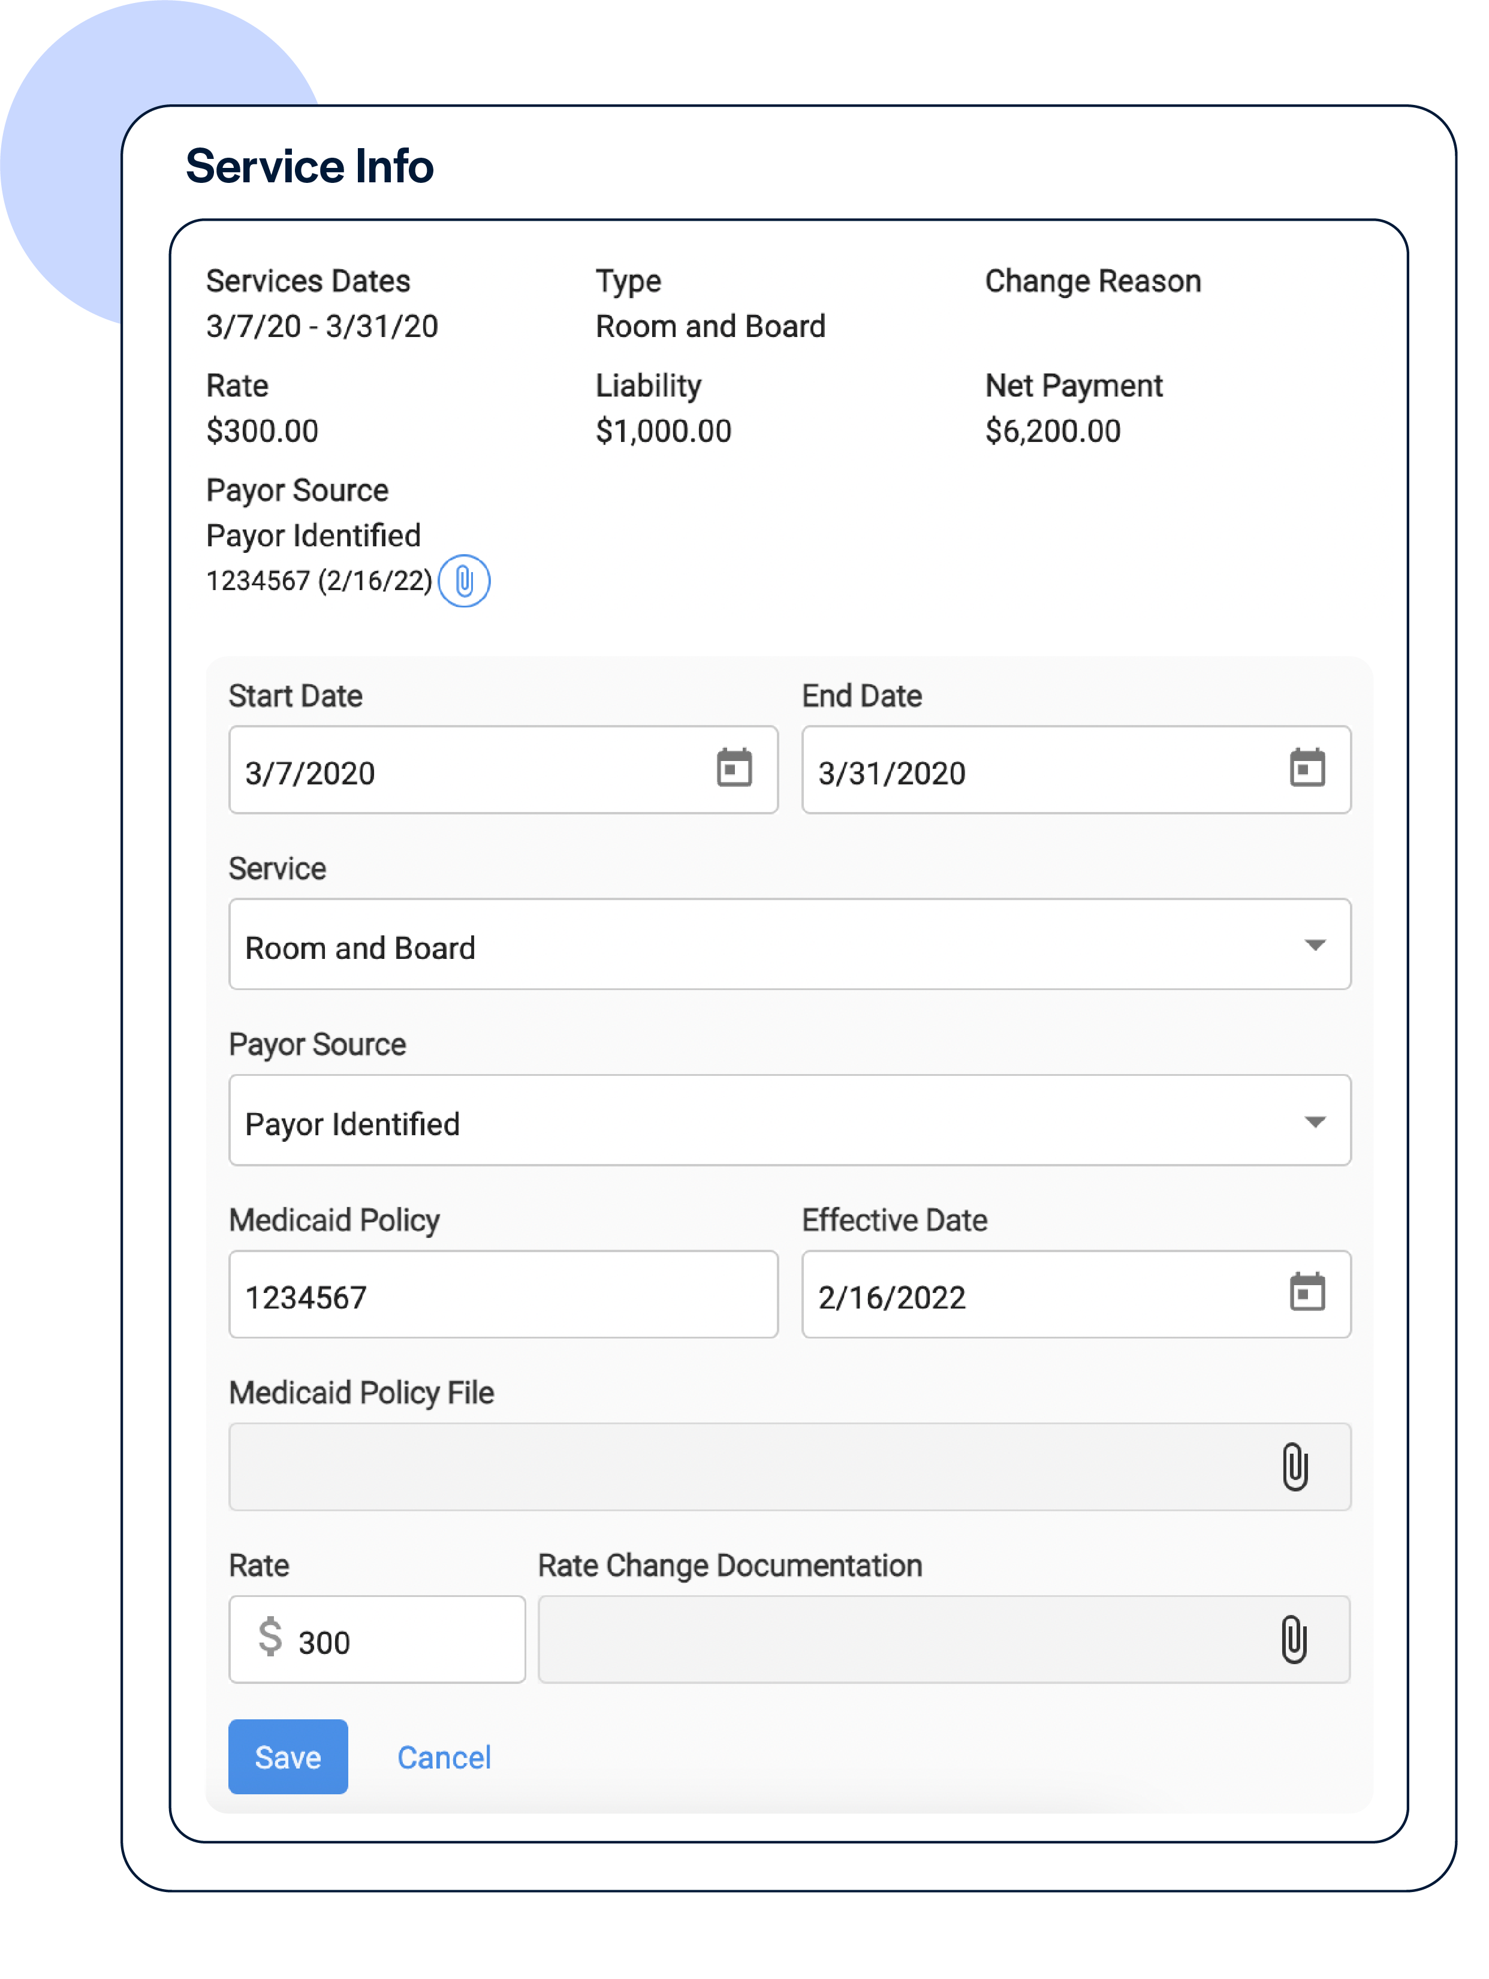Click the Cancel link
The height and width of the screenshot is (1979, 1489).
tap(444, 1757)
